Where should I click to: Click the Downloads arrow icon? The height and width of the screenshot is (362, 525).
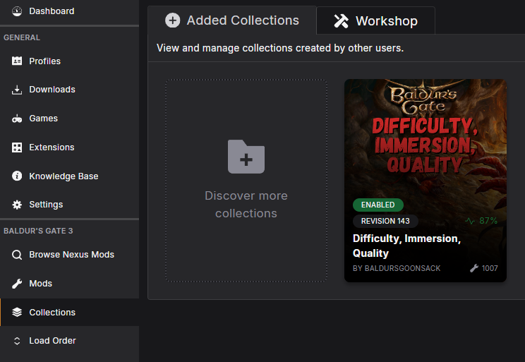17,90
